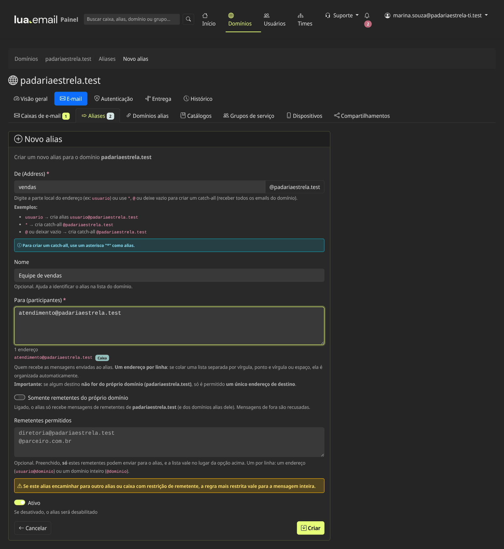Click the search magnifier button

click(188, 19)
